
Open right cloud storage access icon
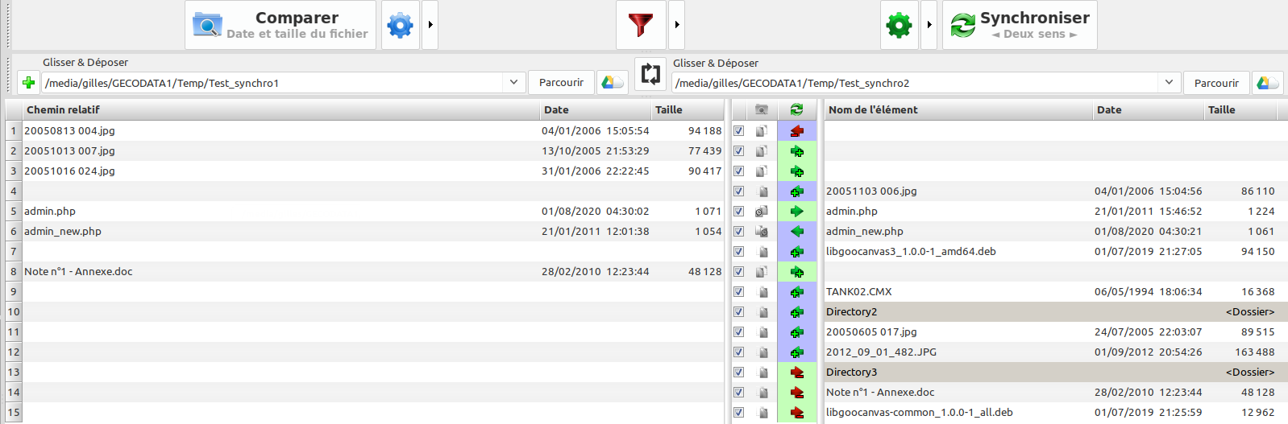tap(1268, 83)
